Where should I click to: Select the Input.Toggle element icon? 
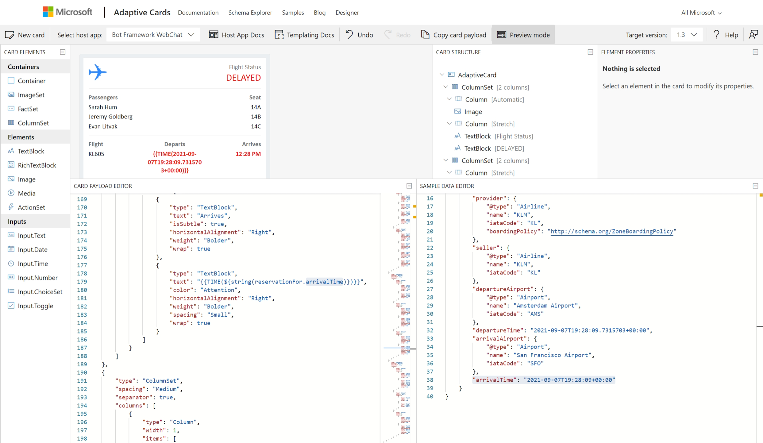[11, 306]
